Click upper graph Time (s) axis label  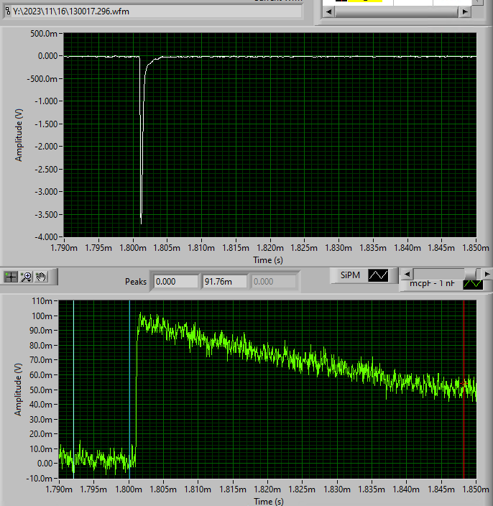coord(268,260)
